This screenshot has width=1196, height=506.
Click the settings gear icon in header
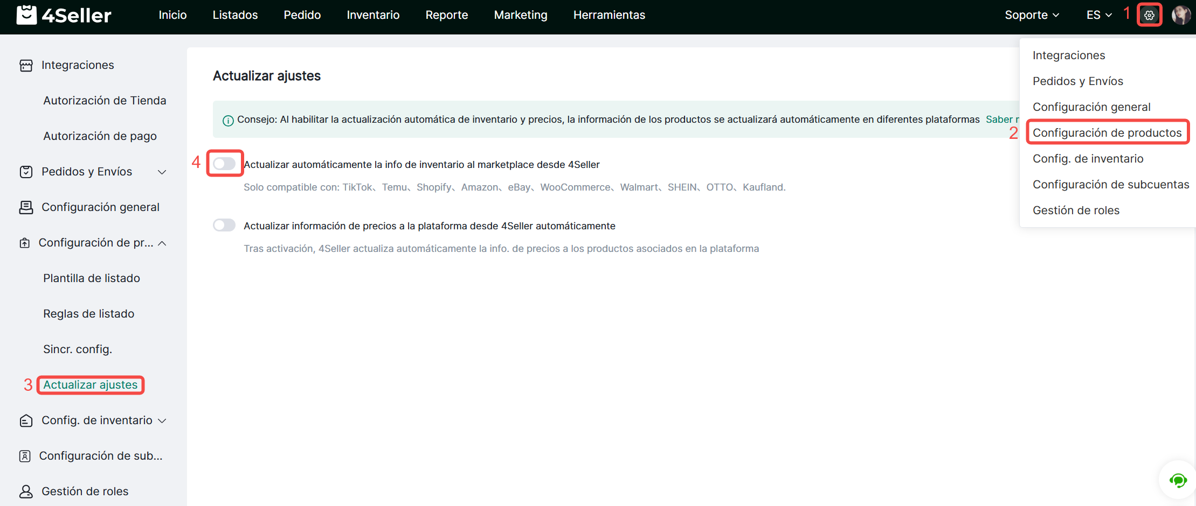1149,15
